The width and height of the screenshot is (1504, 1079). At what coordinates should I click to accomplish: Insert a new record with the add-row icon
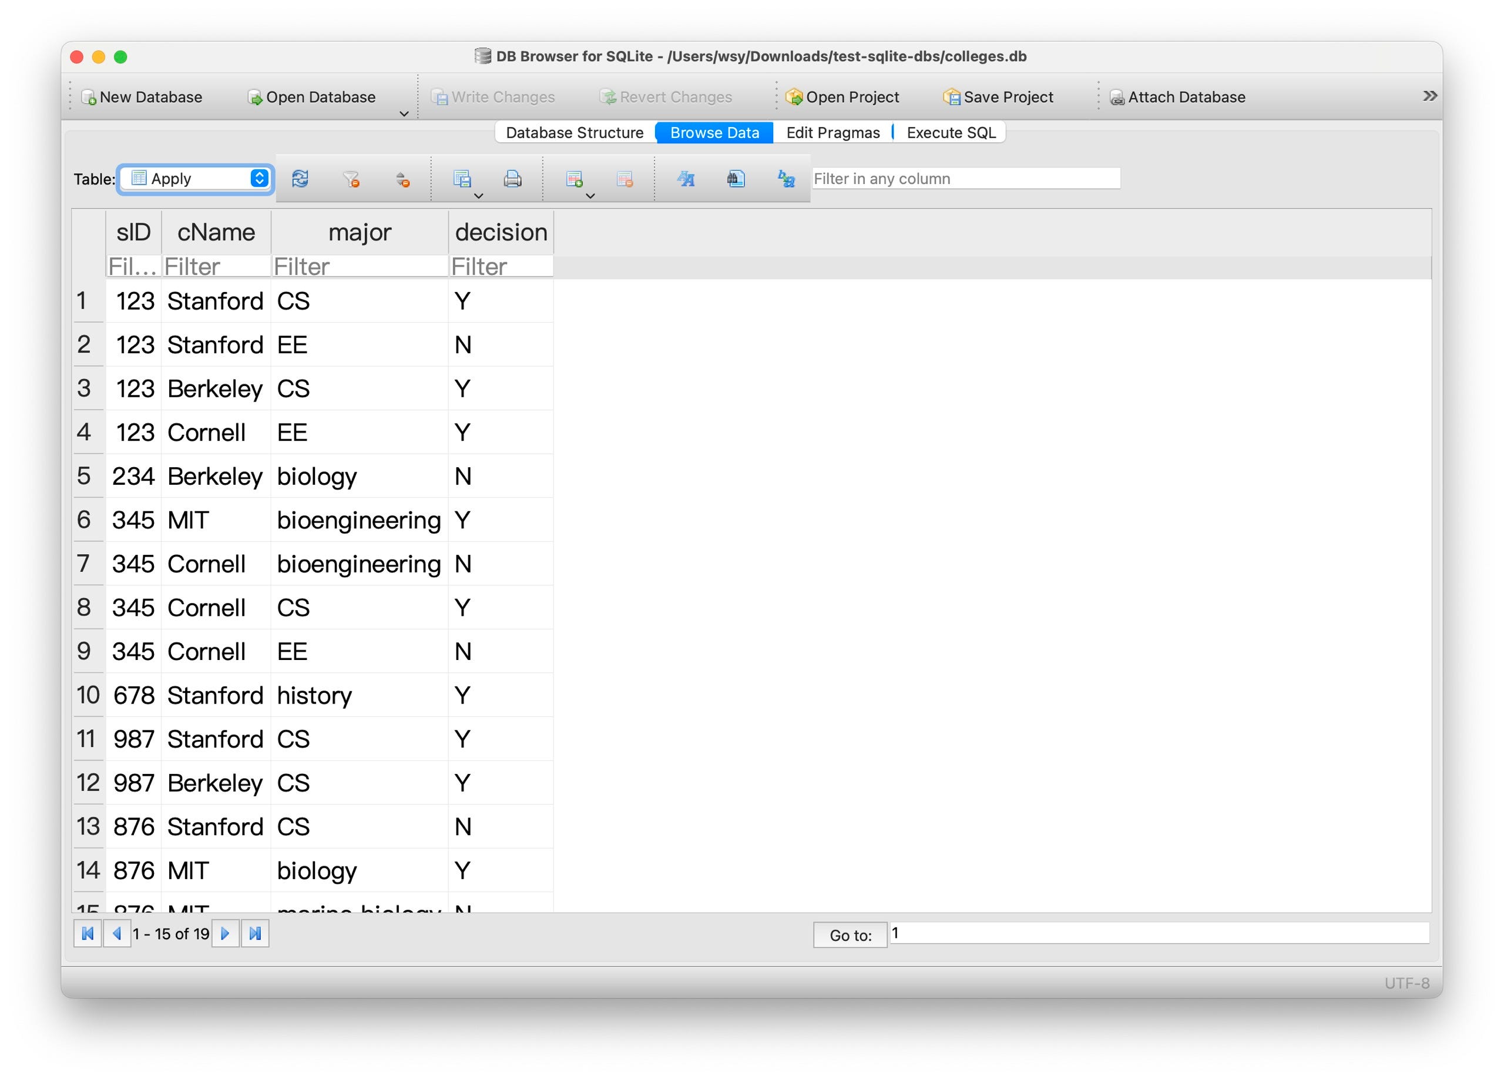coord(573,179)
